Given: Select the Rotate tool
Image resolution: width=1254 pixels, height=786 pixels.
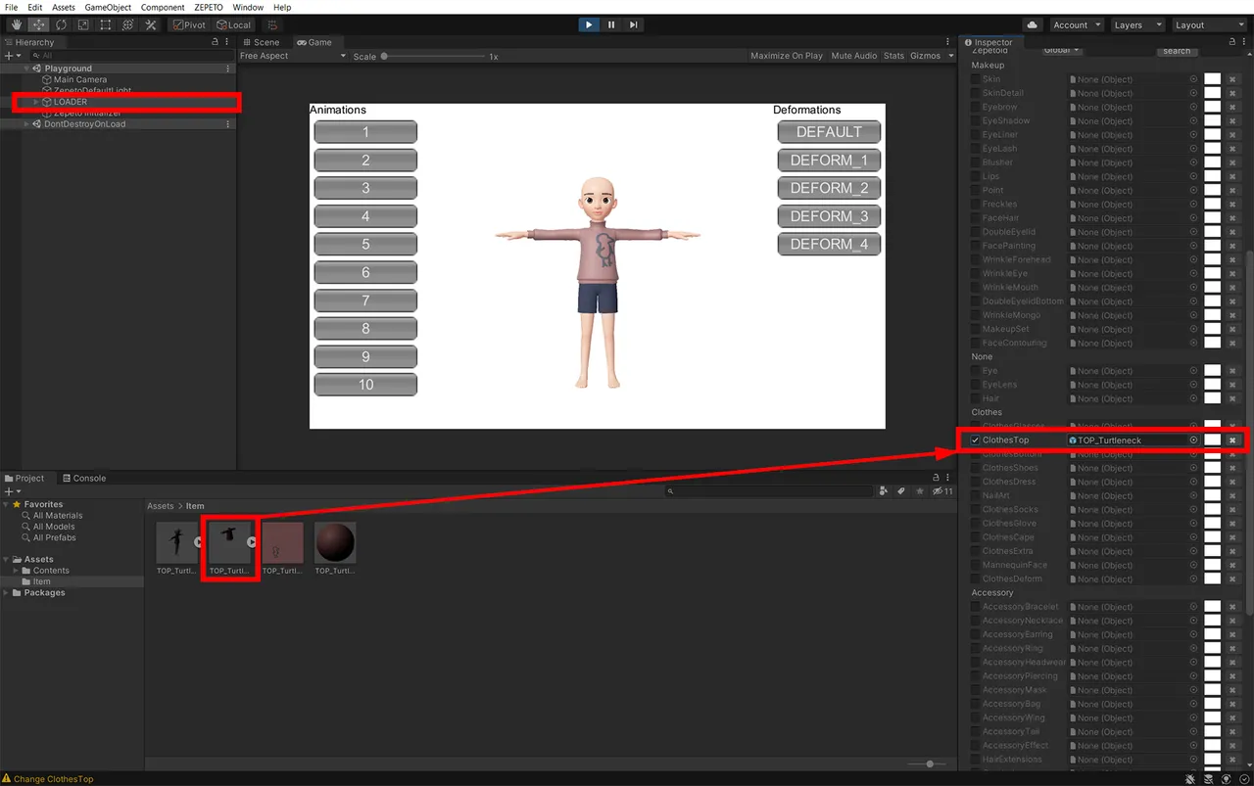Looking at the screenshot, I should (61, 24).
